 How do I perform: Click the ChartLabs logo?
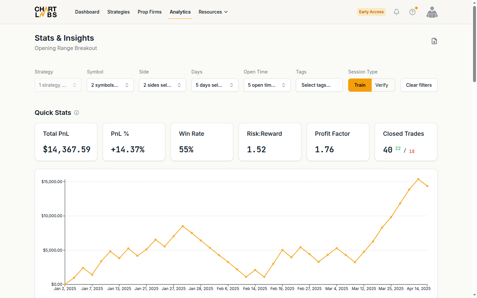46,12
